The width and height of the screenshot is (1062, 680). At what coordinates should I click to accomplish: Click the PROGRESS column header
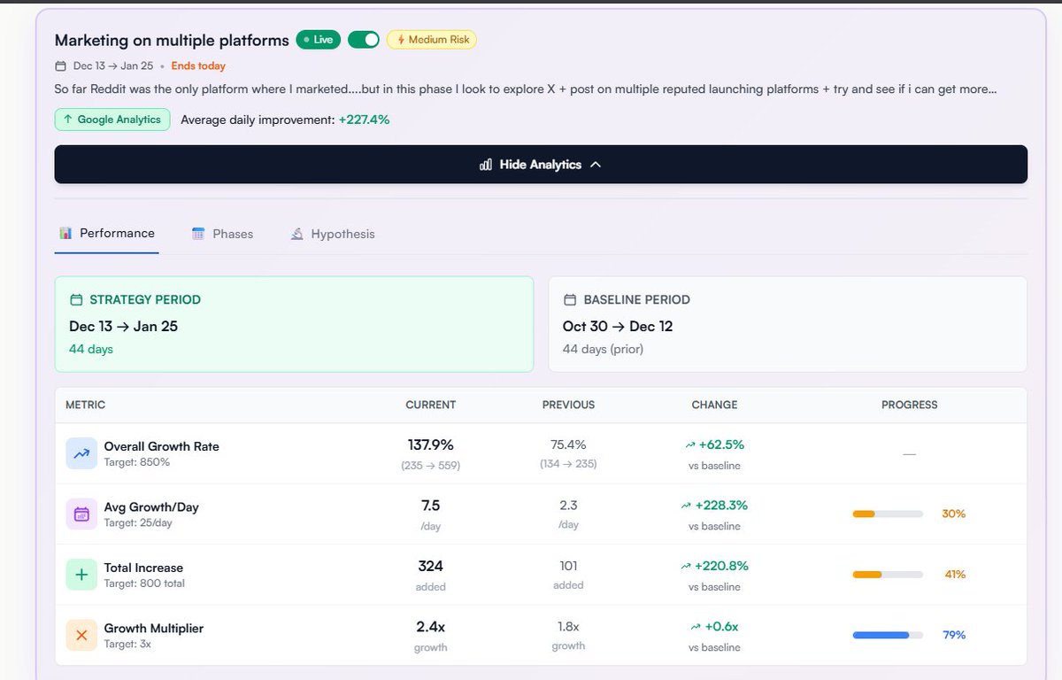(910, 405)
